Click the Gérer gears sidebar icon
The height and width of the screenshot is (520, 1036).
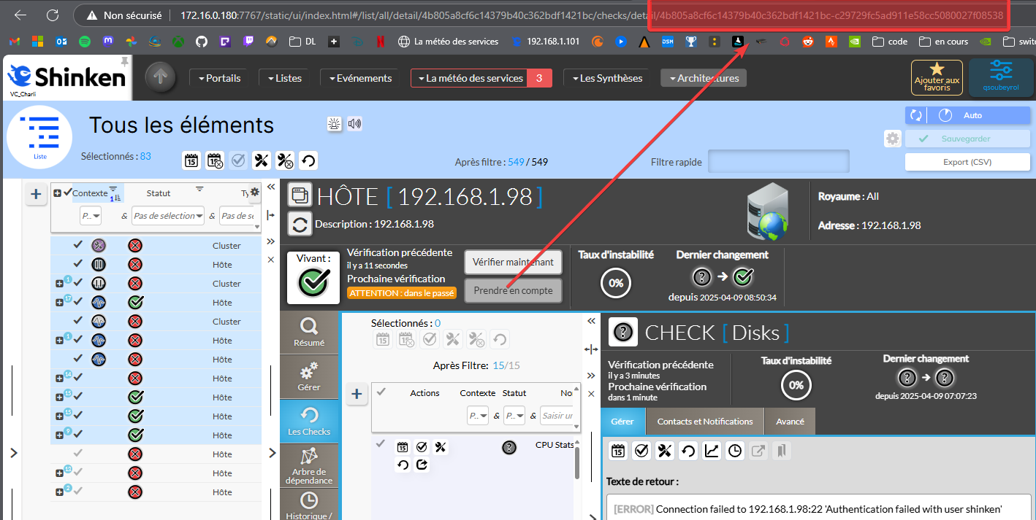pyautogui.click(x=309, y=376)
